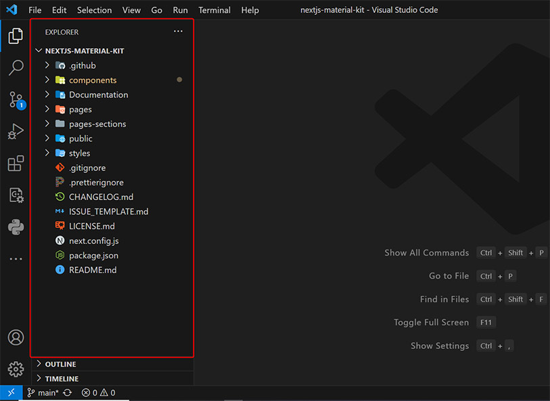Click the Documentation folder icon
The image size is (550, 401).
pyautogui.click(x=60, y=95)
